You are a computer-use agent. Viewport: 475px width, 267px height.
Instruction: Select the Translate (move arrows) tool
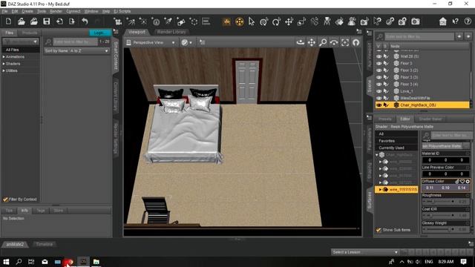pos(289,22)
